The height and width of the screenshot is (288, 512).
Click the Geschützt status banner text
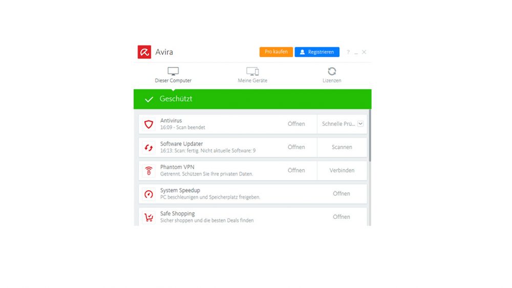(x=176, y=99)
